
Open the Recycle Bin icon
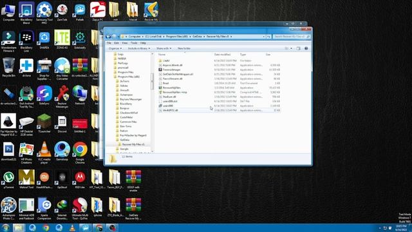[x=8, y=67]
